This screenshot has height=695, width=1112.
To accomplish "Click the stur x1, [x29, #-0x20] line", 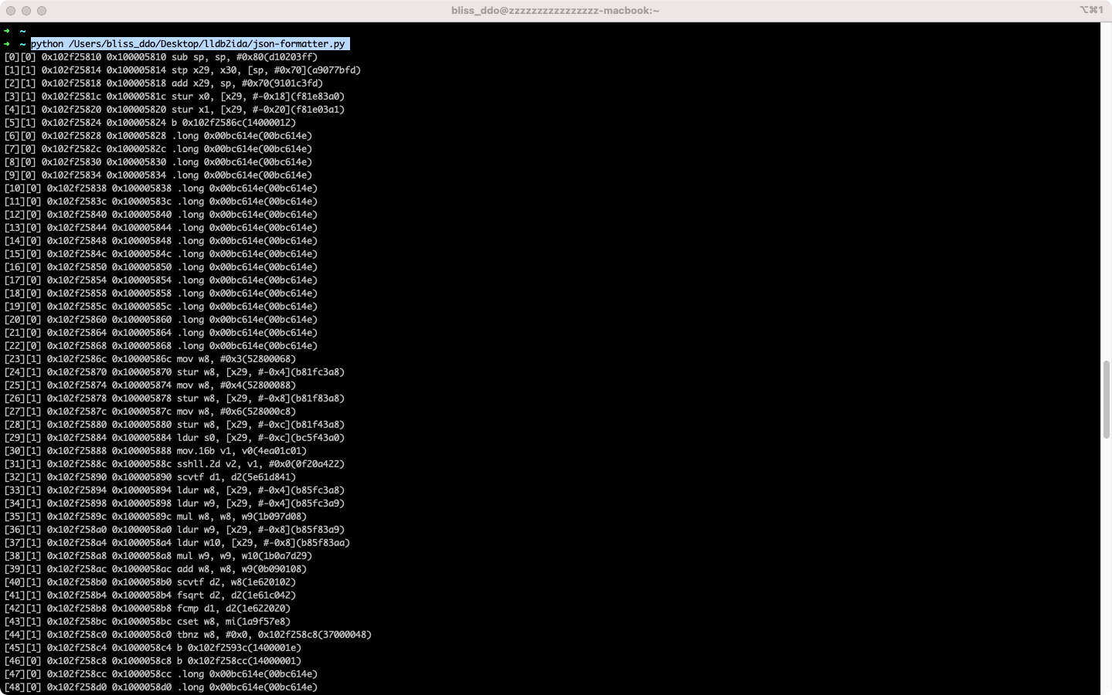I will 175,110.
